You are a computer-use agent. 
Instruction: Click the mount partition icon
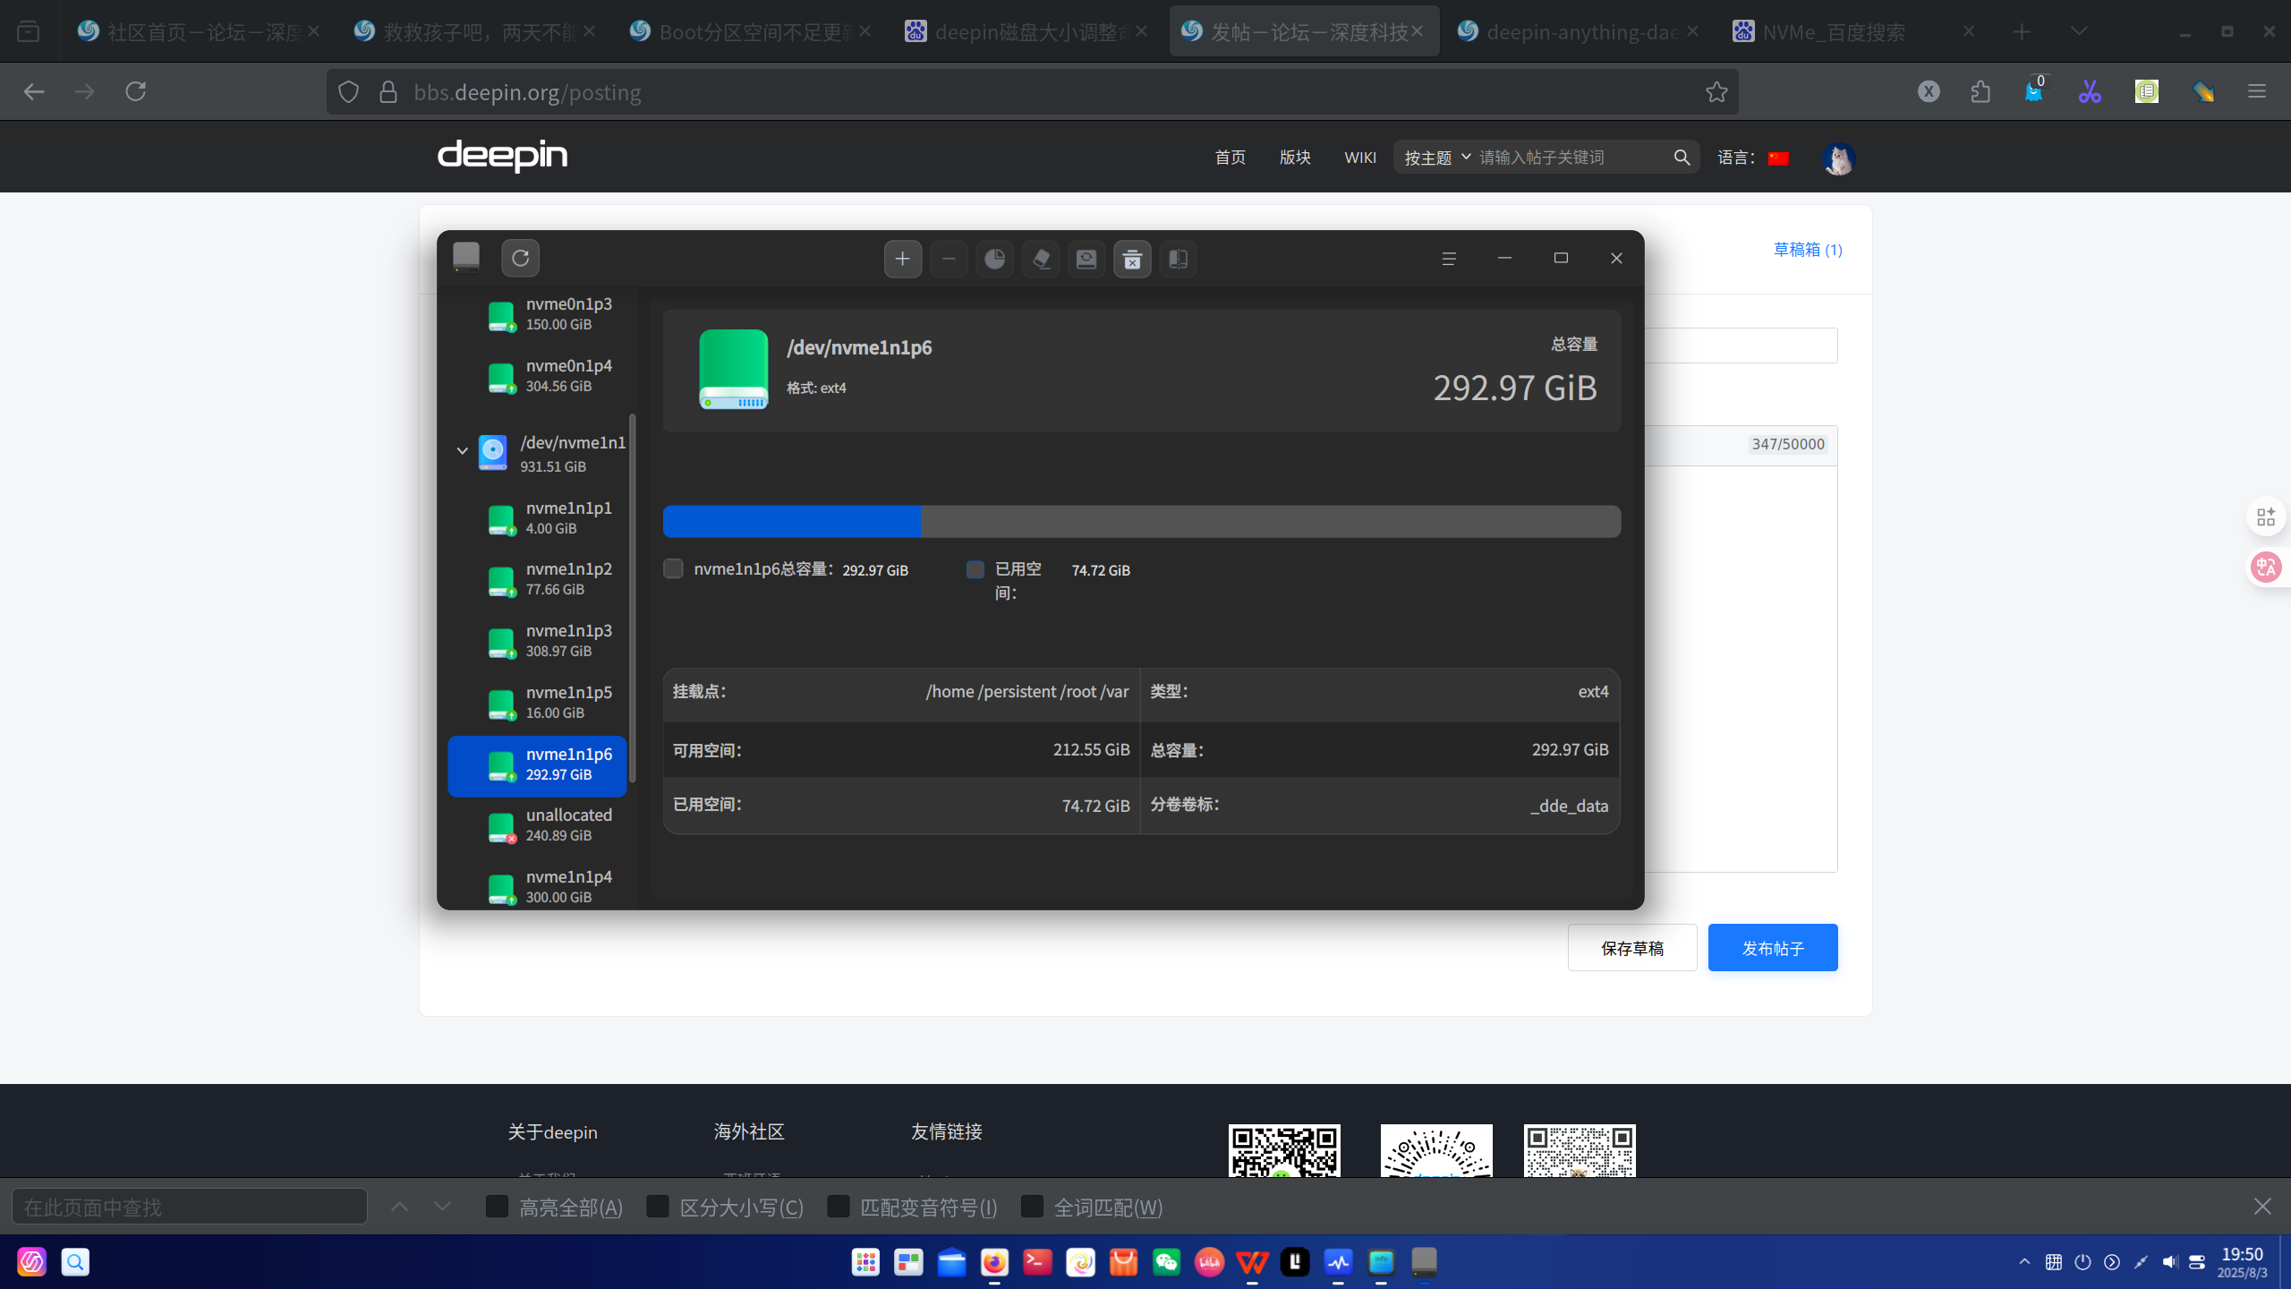(1086, 259)
